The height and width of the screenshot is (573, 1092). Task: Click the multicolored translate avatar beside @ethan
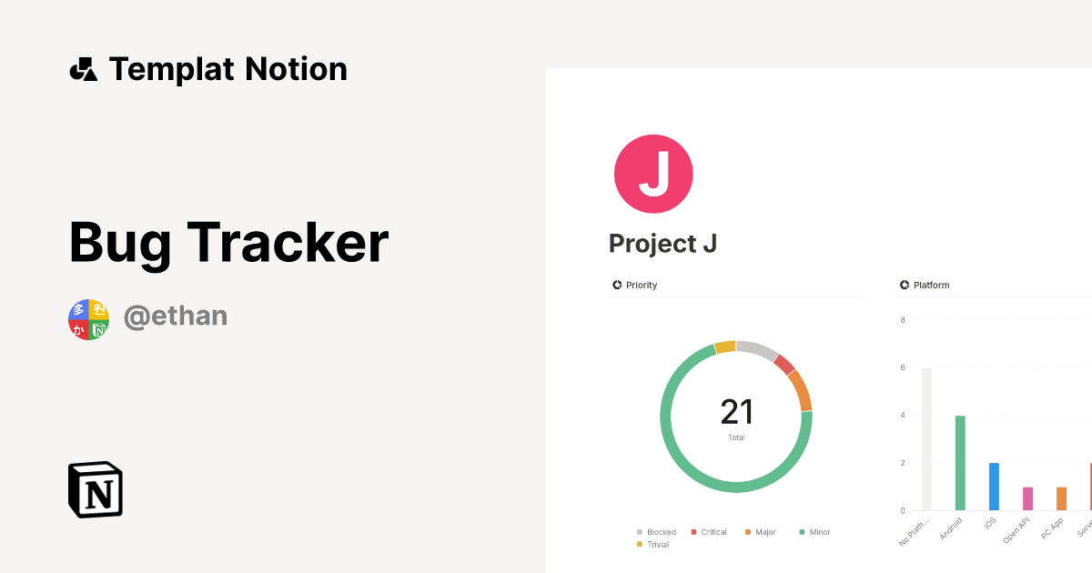pos(88,318)
